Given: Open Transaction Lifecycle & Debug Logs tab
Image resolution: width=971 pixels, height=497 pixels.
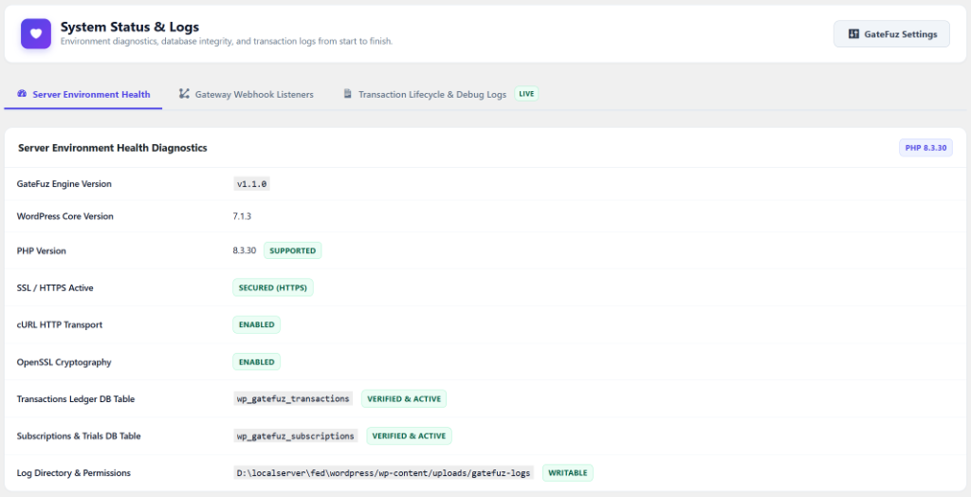Looking at the screenshot, I should (440, 95).
